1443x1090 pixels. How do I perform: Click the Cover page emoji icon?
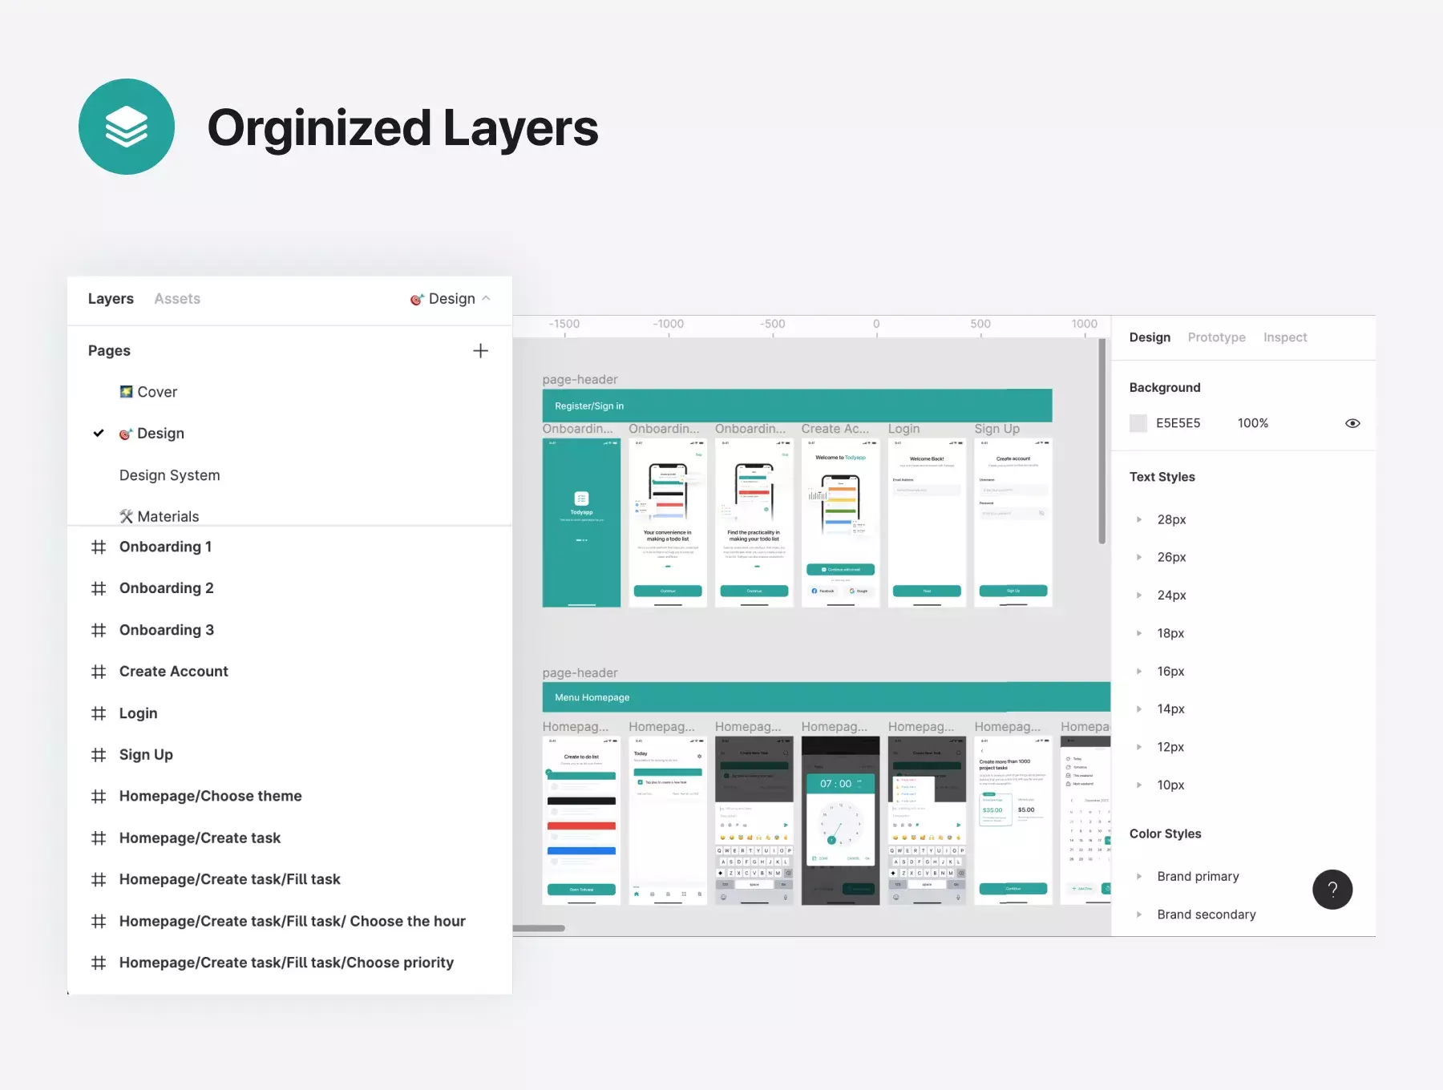(x=126, y=391)
